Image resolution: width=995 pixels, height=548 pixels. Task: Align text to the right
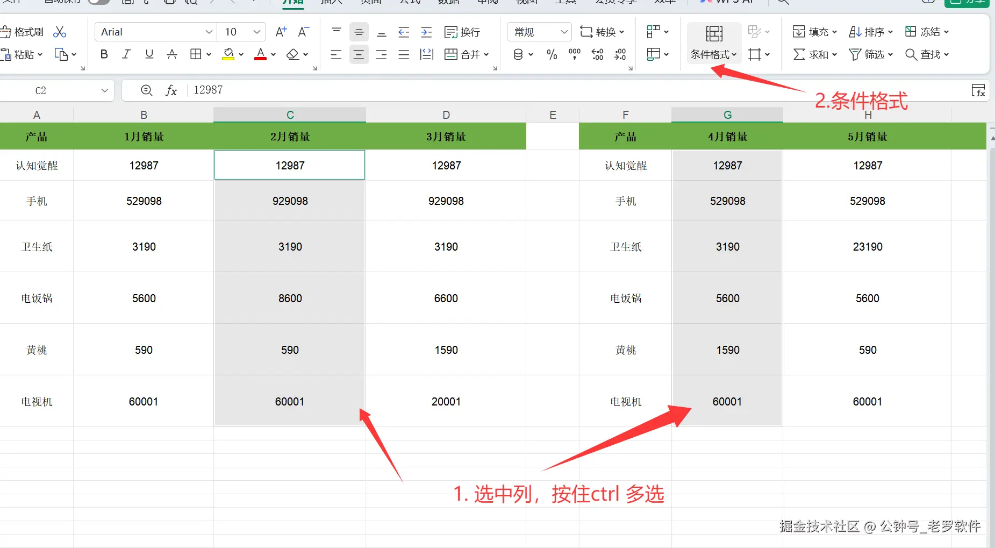point(381,54)
